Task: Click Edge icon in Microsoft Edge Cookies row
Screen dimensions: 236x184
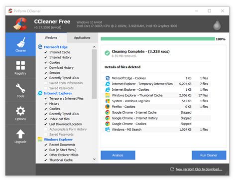Action: click(108, 78)
